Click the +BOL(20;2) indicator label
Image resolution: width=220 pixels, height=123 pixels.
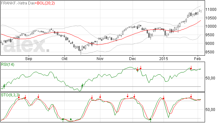[45, 3]
